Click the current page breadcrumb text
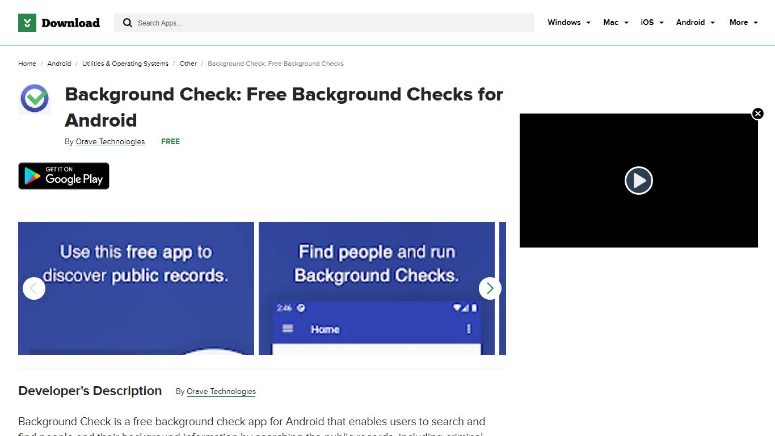 (276, 64)
